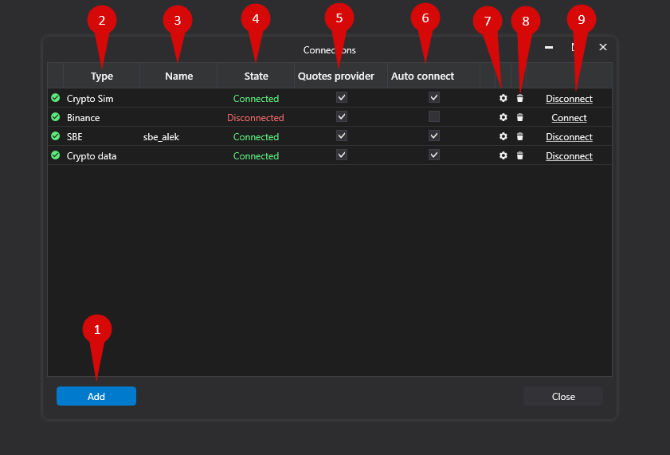Open settings gear for SBE connection

click(x=503, y=136)
